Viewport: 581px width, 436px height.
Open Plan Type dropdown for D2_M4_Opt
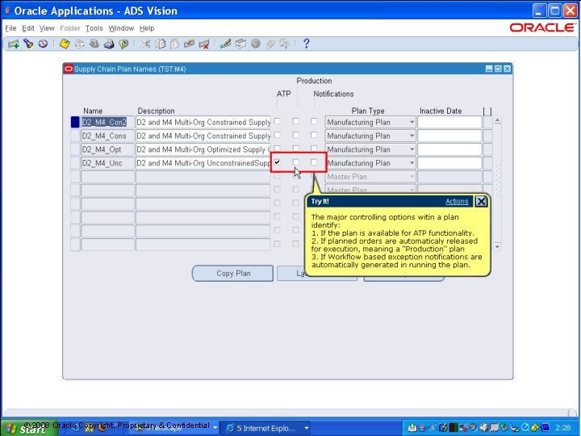coord(412,149)
